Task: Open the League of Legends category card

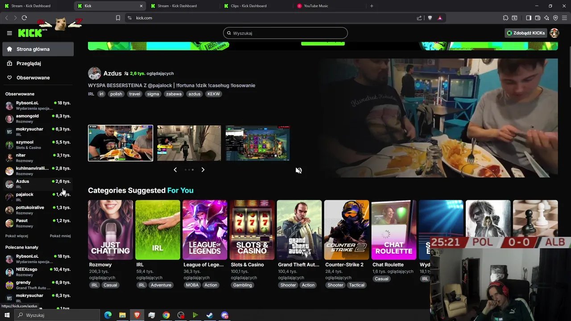Action: (x=205, y=230)
